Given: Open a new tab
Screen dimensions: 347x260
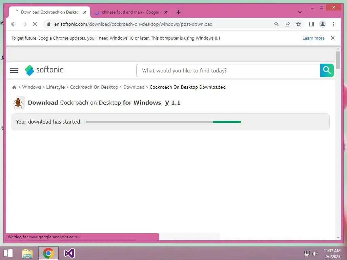Looking at the screenshot, I should 178,12.
